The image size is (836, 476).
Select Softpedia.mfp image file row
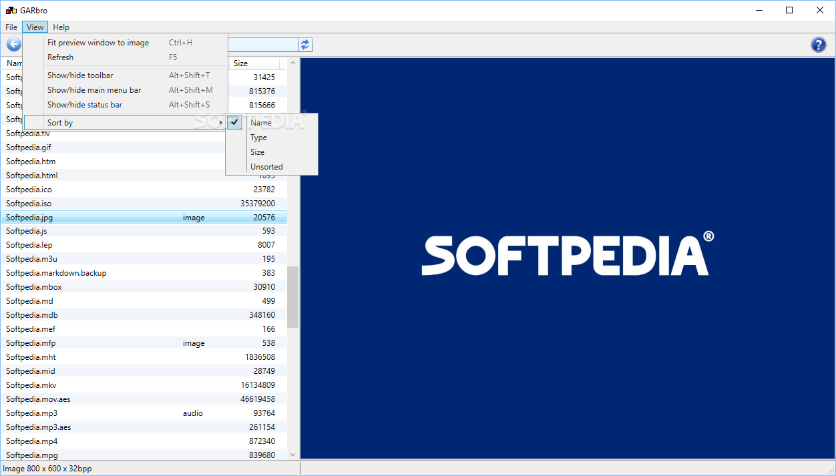pyautogui.click(x=144, y=343)
